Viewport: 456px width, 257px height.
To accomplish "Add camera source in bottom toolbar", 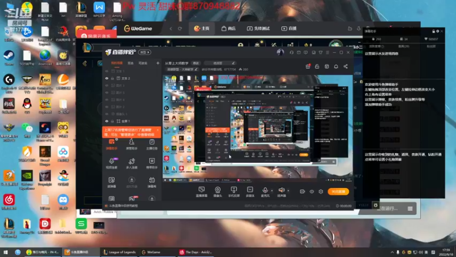I will tap(218, 192).
